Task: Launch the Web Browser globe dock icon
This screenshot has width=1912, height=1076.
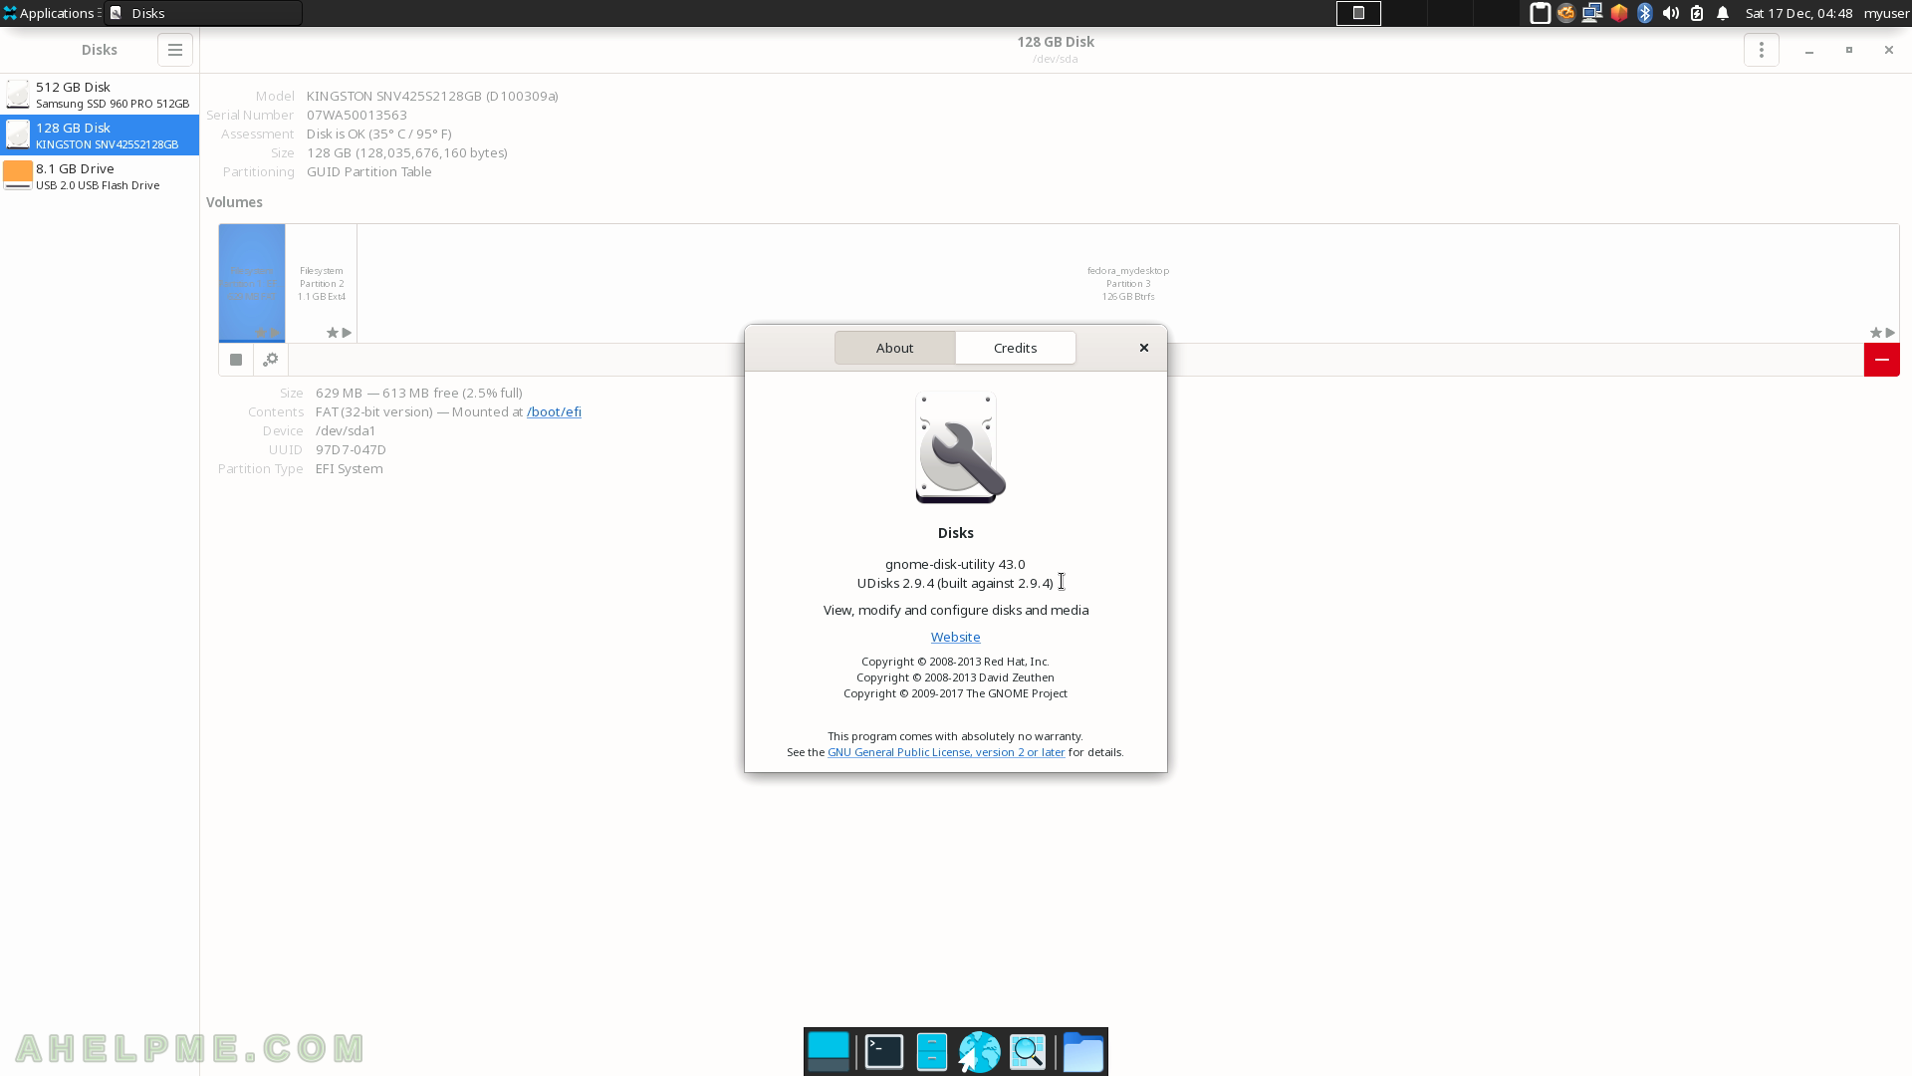Action: click(x=980, y=1052)
